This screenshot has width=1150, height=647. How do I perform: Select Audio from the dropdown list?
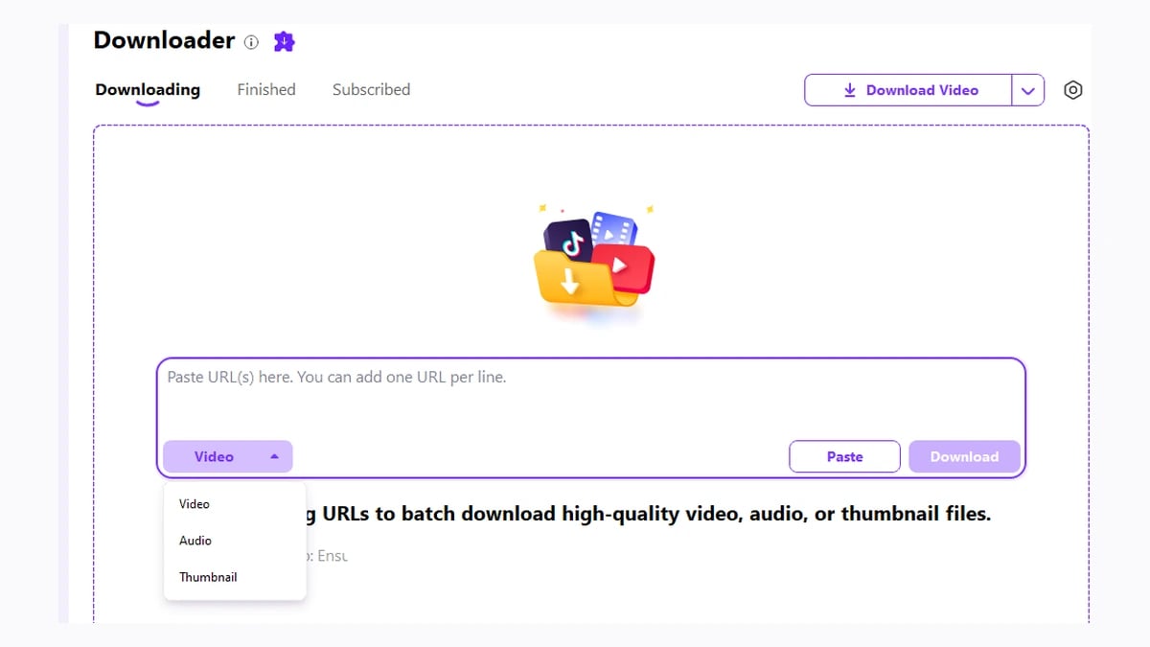coord(235,541)
